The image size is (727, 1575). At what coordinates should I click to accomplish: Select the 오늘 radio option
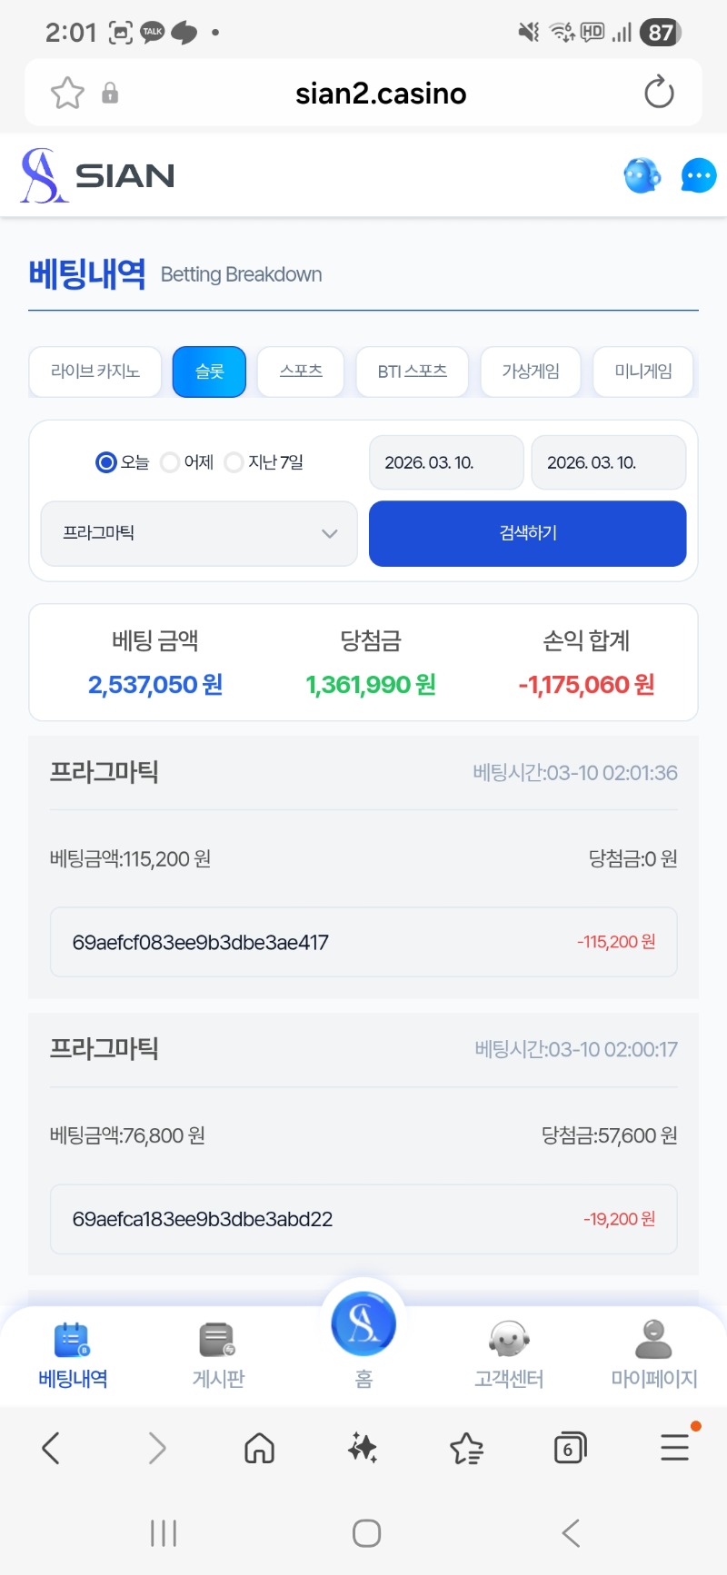[106, 462]
